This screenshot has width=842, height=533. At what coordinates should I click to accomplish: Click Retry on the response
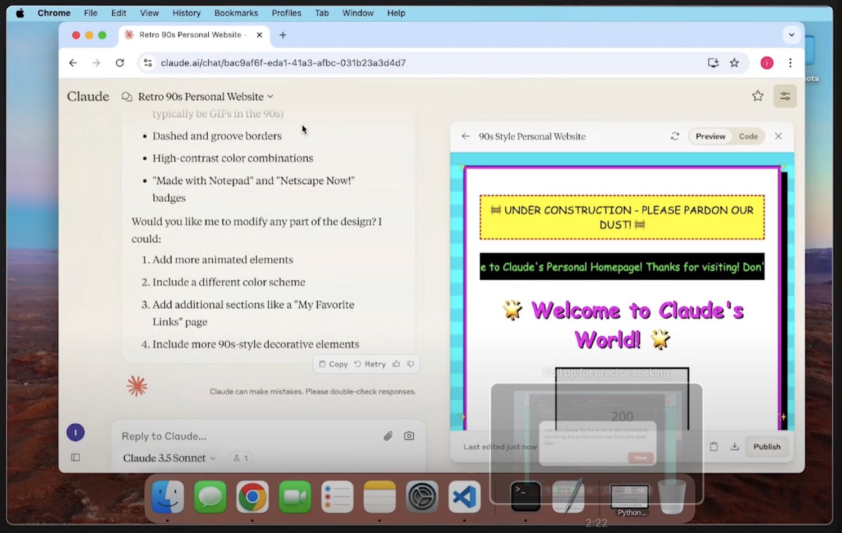click(x=370, y=364)
